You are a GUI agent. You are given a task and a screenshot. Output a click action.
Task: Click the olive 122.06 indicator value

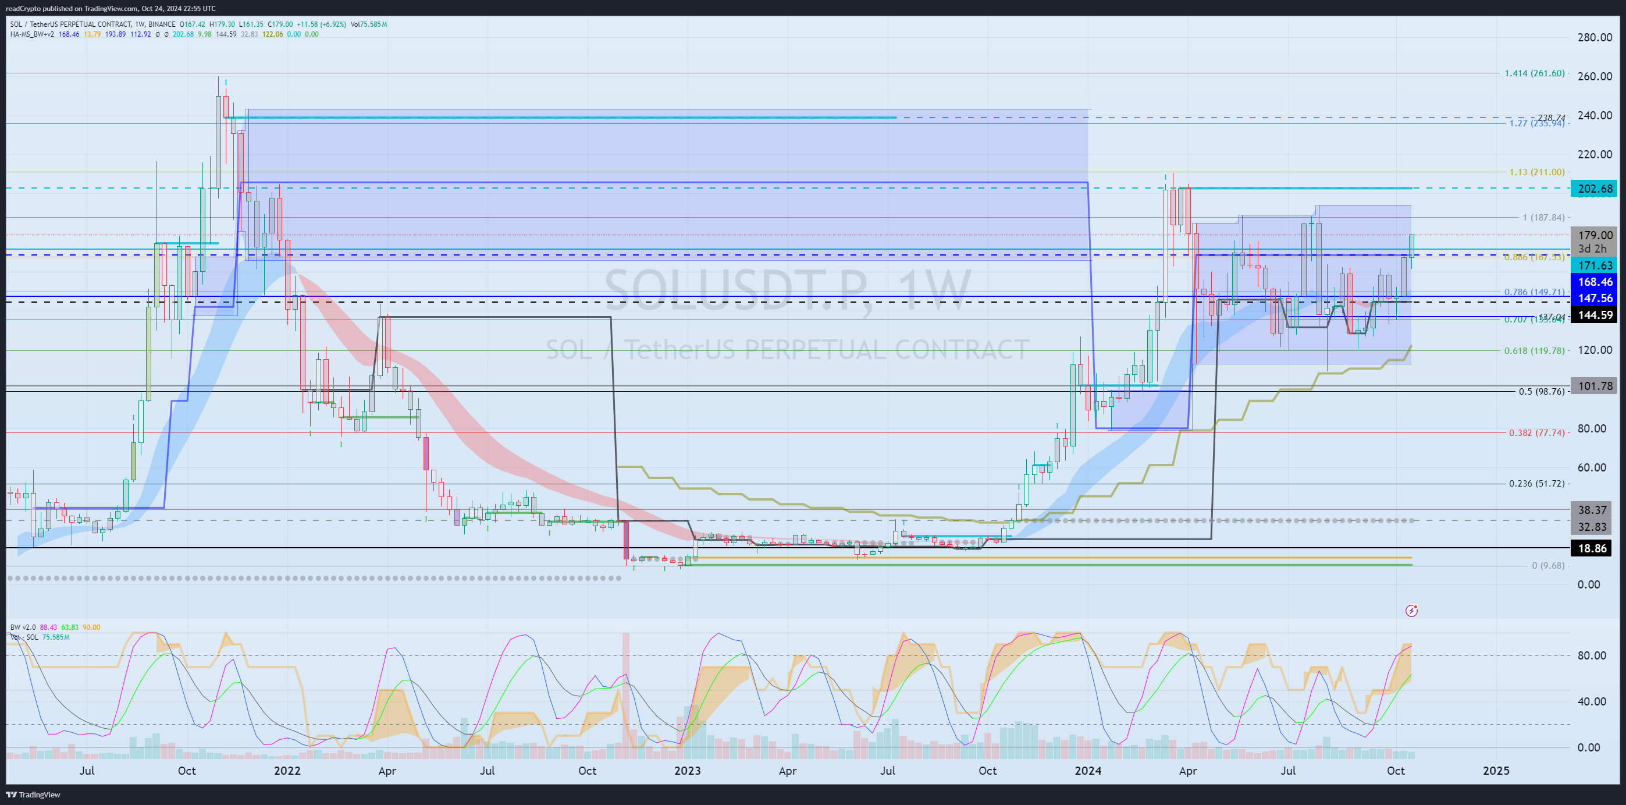click(x=273, y=34)
